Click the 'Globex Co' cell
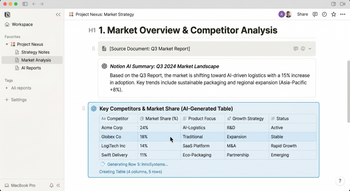350x191 pixels. point(119,137)
